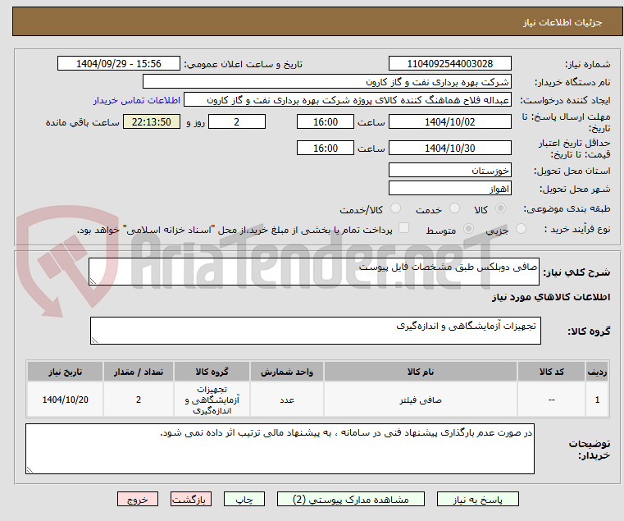Image resolution: width=624 pixels, height=521 pixels.
Task: Click the 'تعداد / مقدار' column header
Action: 138,372
